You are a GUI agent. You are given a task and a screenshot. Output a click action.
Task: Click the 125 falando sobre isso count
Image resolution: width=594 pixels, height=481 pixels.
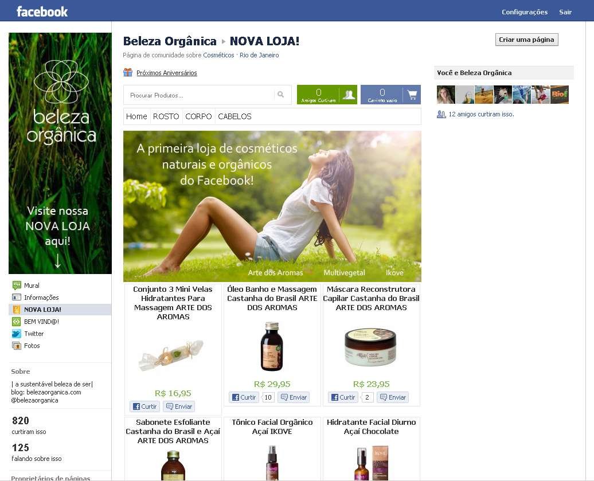click(x=36, y=452)
